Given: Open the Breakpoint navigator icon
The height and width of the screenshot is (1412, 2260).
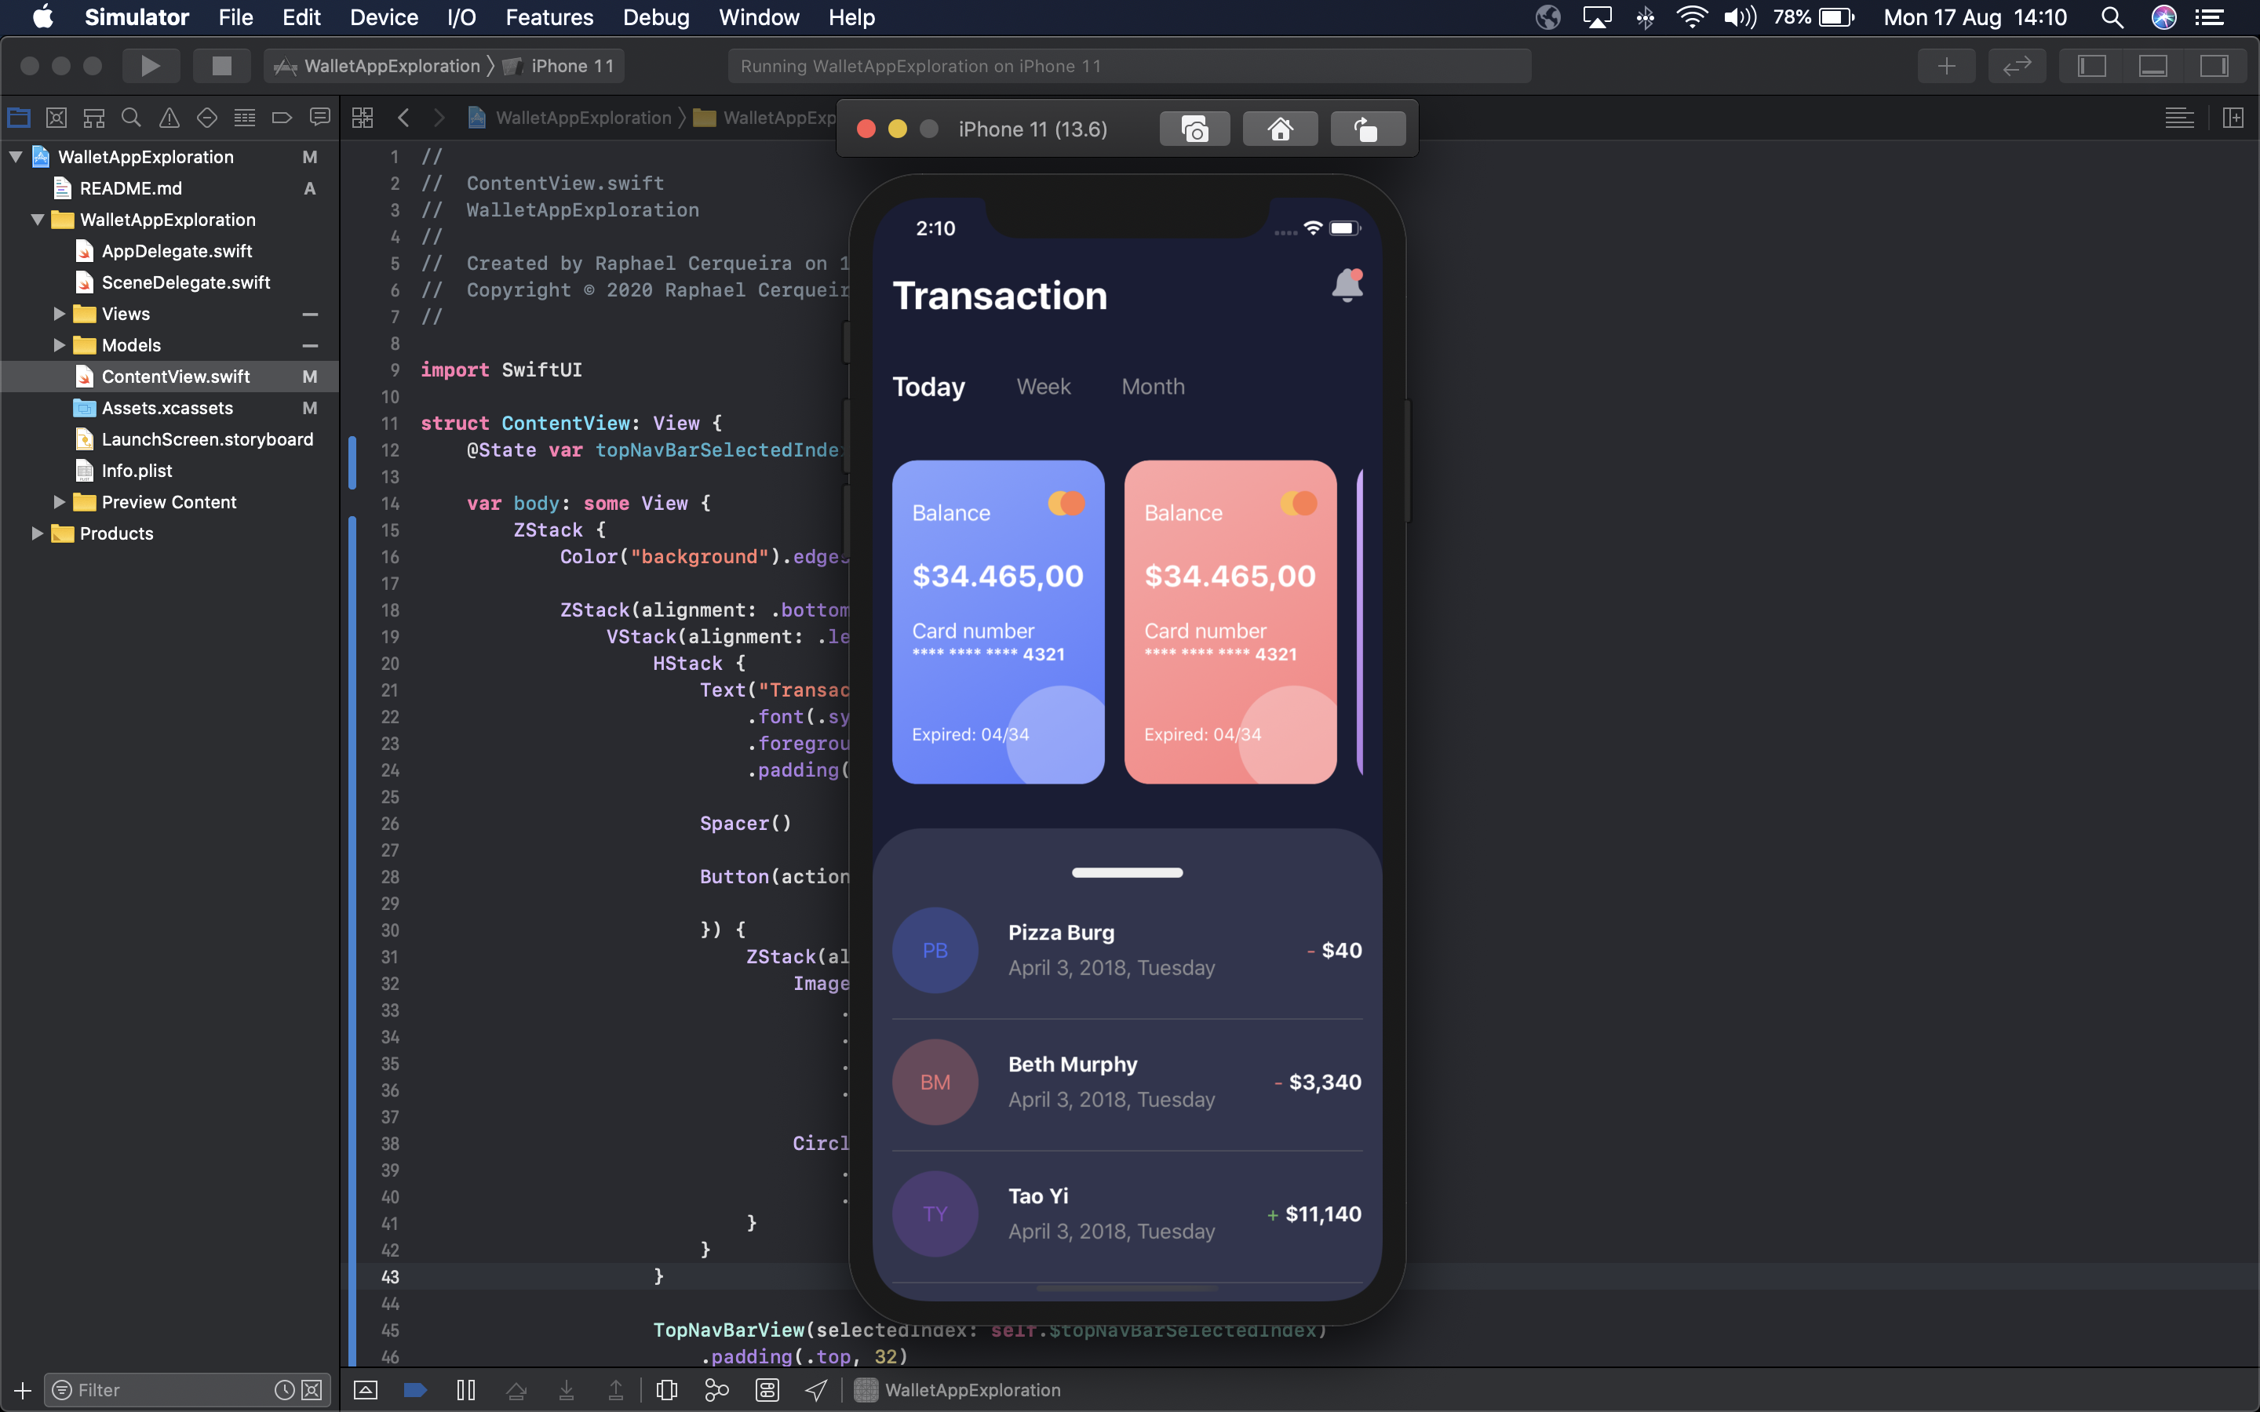Looking at the screenshot, I should click(x=282, y=118).
